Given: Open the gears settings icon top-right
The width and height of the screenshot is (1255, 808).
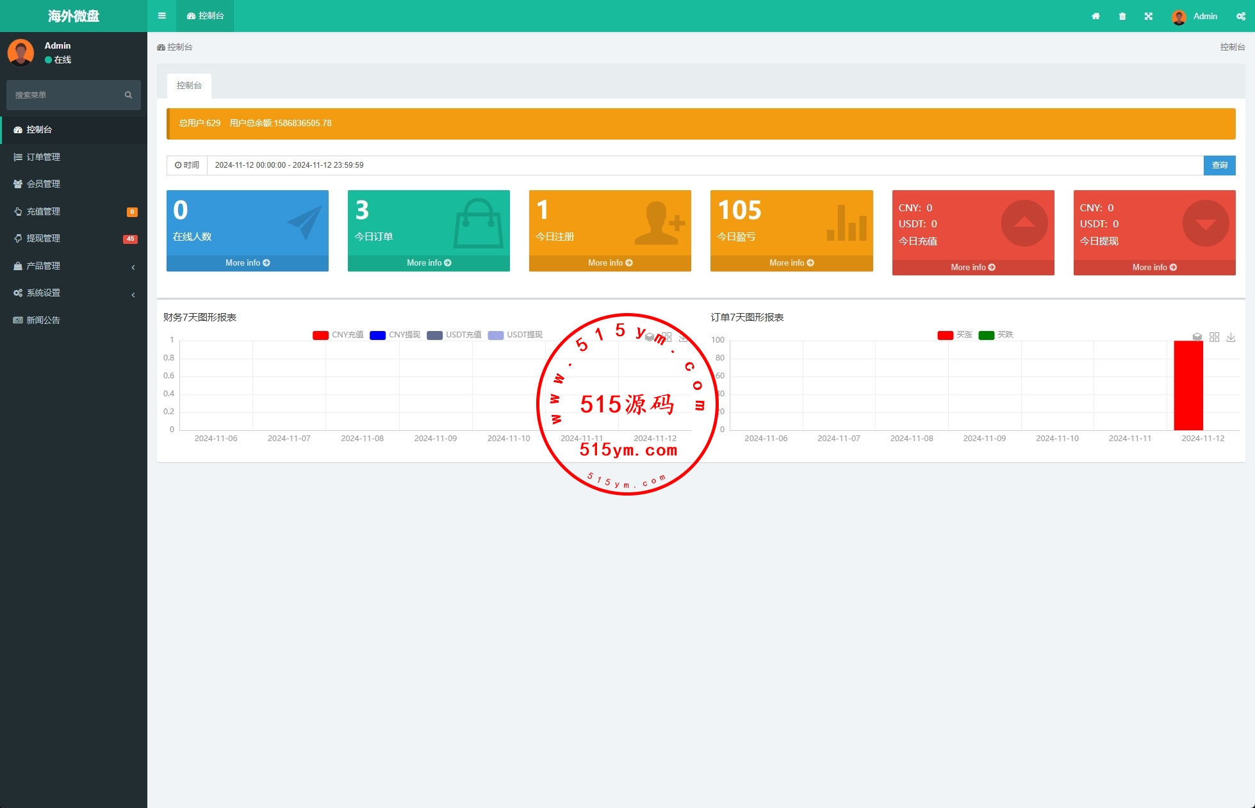Looking at the screenshot, I should (x=1240, y=16).
